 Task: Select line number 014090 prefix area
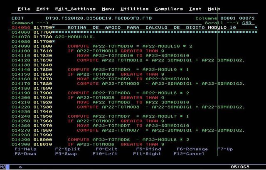point(20,46)
